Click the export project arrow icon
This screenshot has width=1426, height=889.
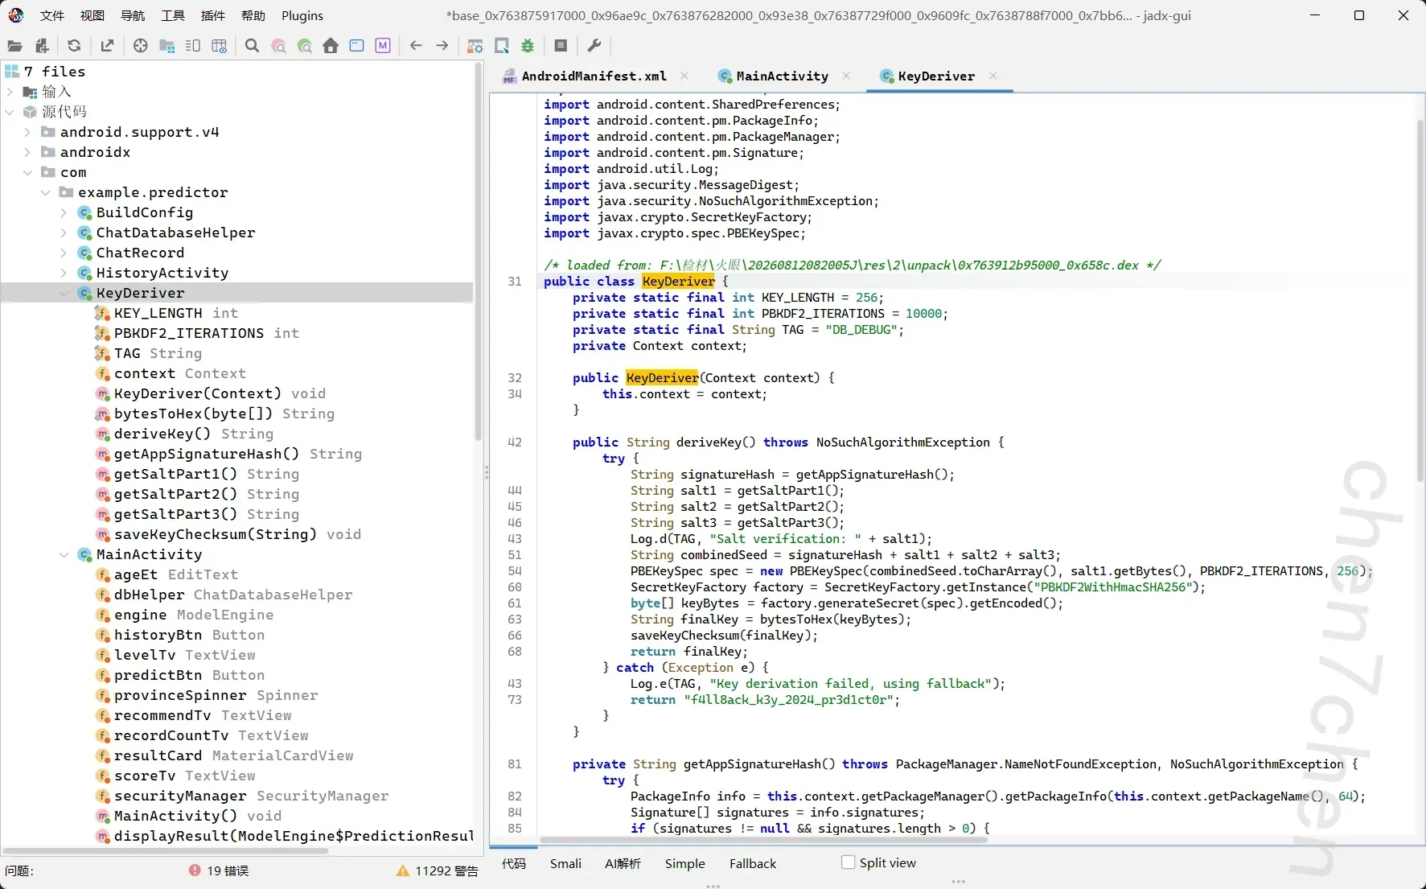(107, 46)
